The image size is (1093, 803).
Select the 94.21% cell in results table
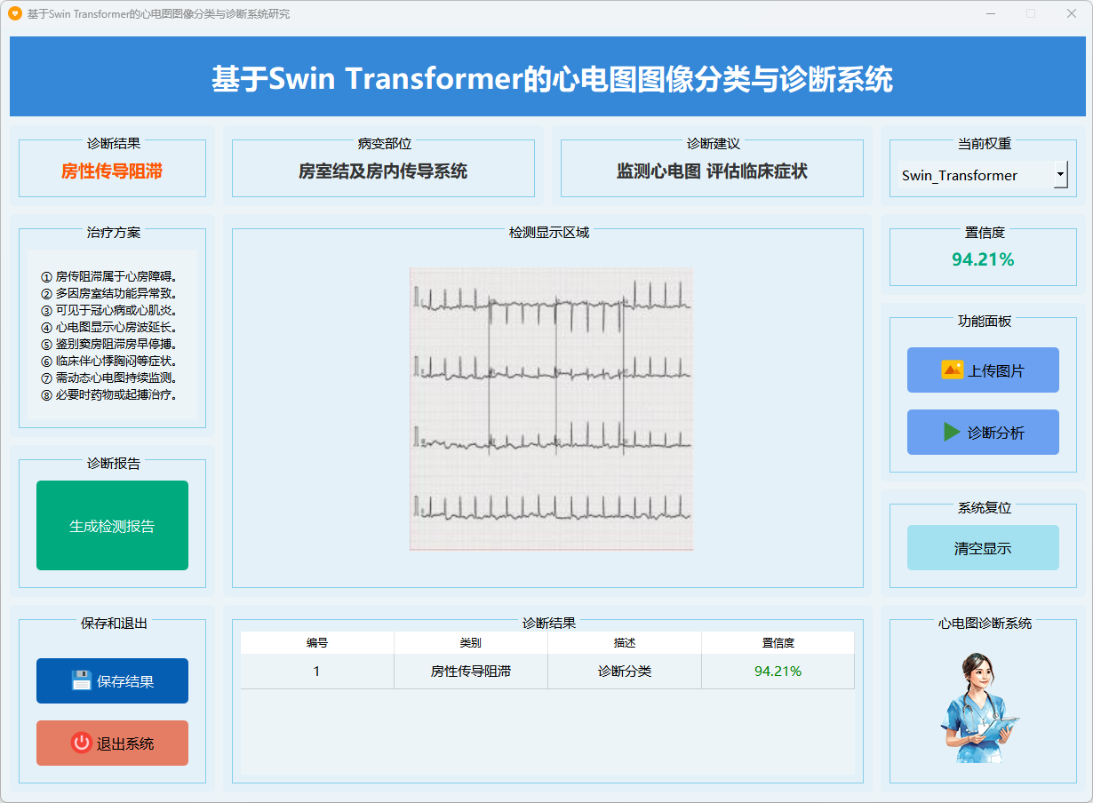point(778,672)
